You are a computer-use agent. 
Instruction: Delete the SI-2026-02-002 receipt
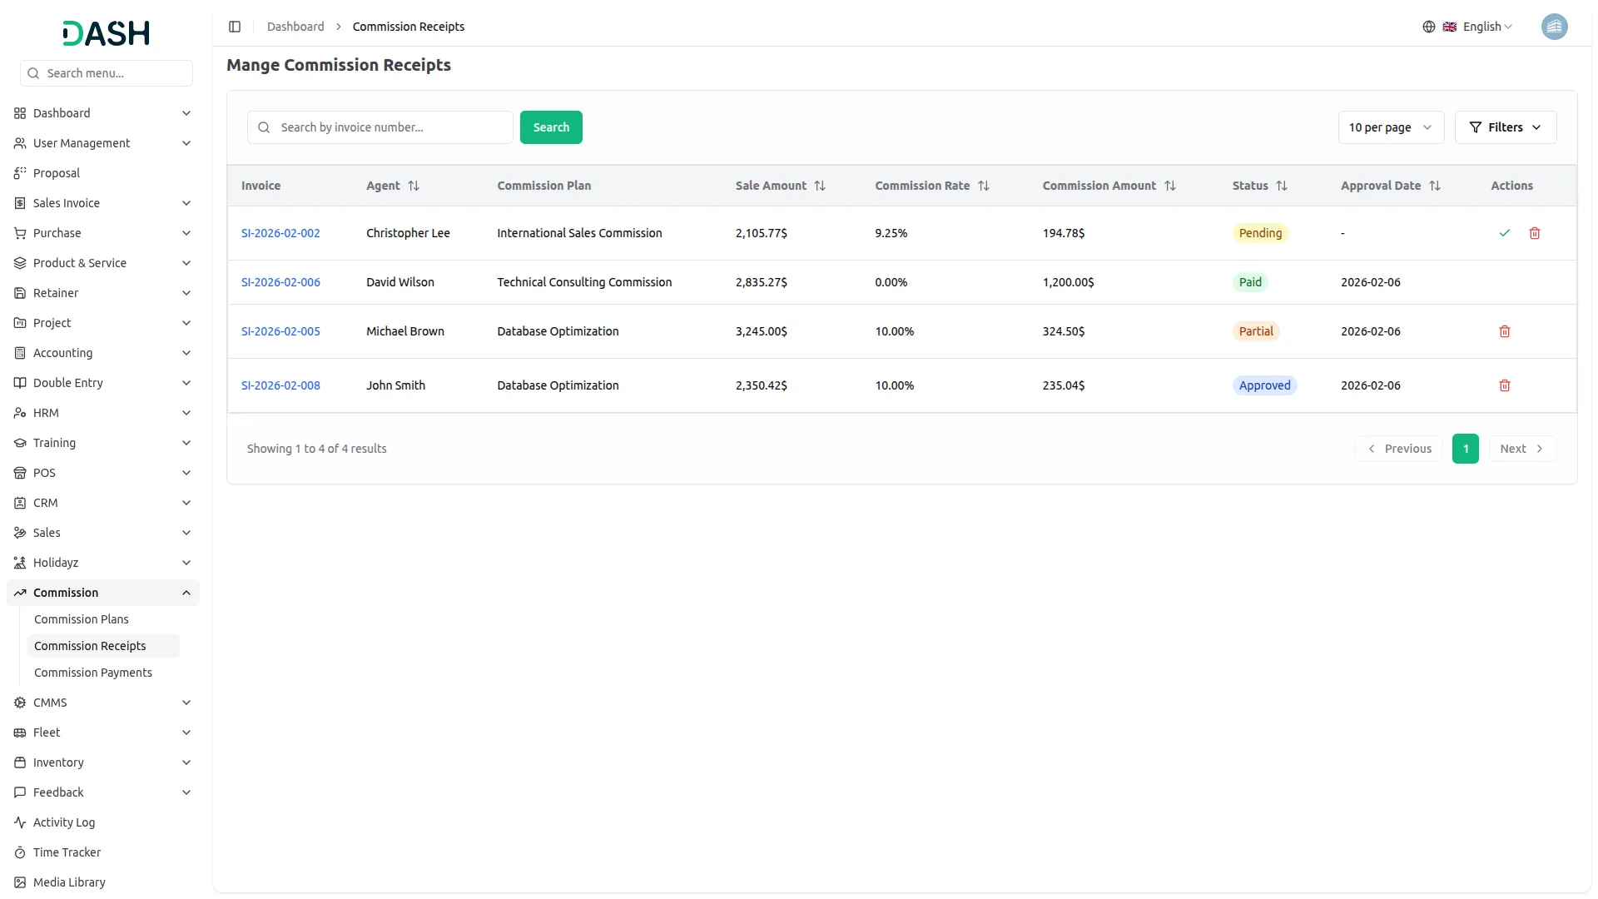point(1535,233)
